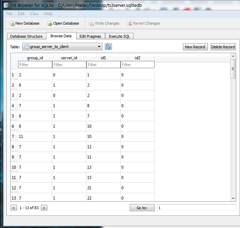Select row header 7
The width and height of the screenshot is (240, 228).
(x=14, y=137)
